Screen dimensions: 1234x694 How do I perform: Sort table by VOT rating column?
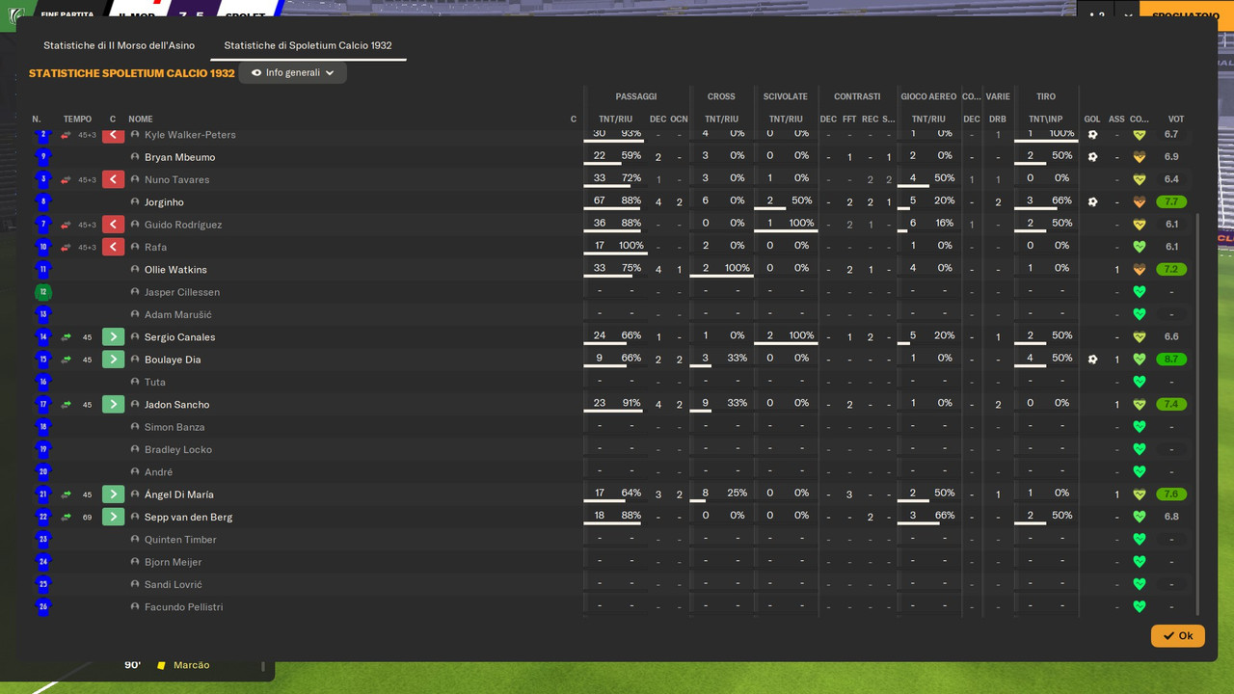tap(1175, 120)
